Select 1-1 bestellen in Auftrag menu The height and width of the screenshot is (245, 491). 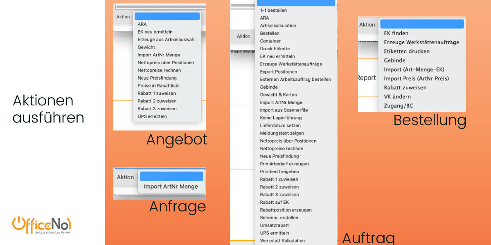(x=273, y=10)
